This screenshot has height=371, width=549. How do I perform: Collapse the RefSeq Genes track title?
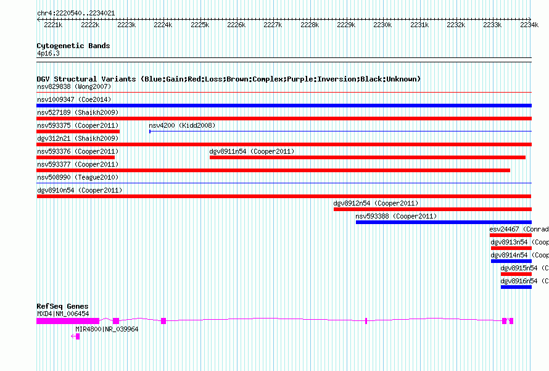62,306
